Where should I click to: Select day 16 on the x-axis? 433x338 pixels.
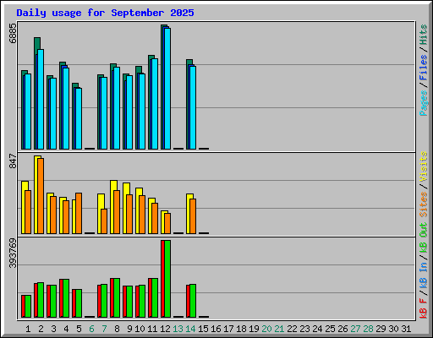pos(216,329)
